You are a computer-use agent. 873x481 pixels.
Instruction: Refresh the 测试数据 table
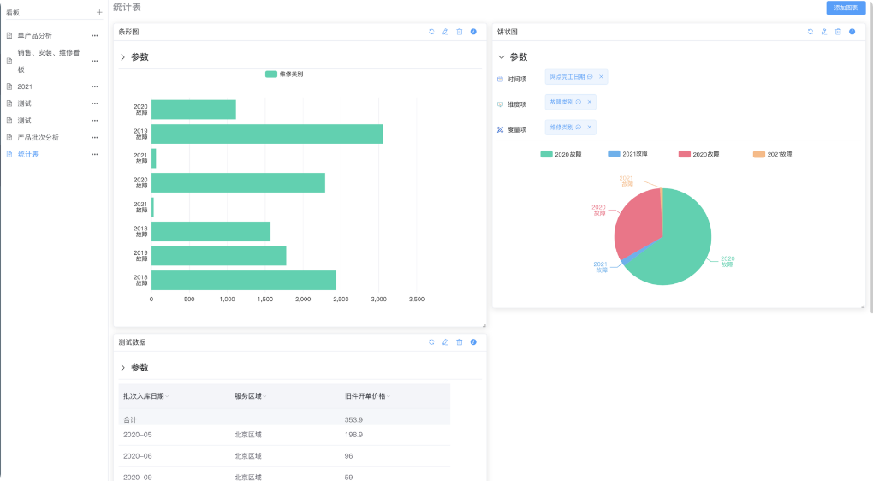click(x=431, y=342)
